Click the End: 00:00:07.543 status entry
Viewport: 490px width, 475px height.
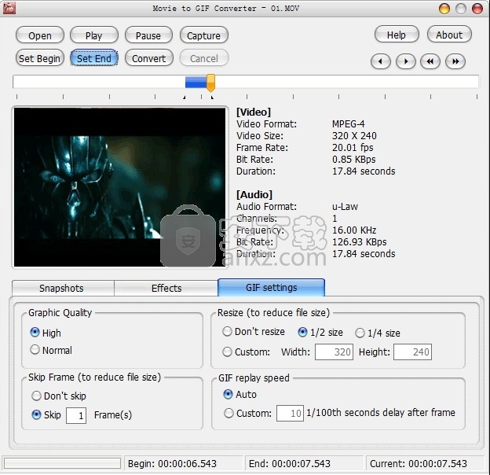coord(290,463)
